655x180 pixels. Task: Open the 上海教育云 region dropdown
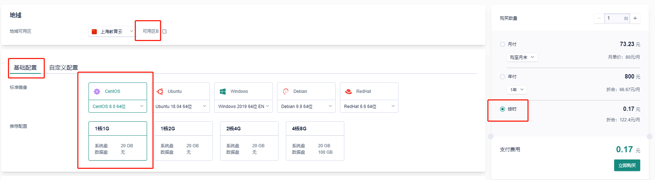click(x=112, y=31)
